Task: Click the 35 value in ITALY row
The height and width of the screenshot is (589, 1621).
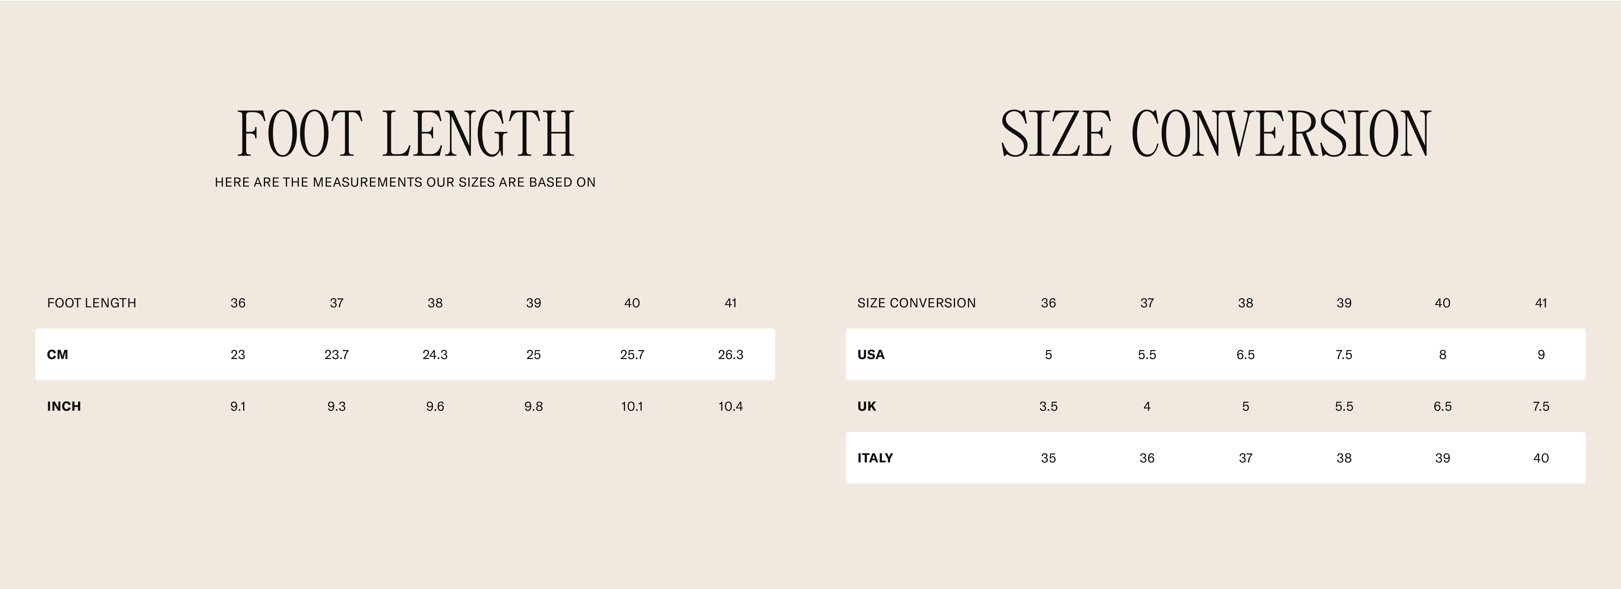Action: pyautogui.click(x=1049, y=458)
